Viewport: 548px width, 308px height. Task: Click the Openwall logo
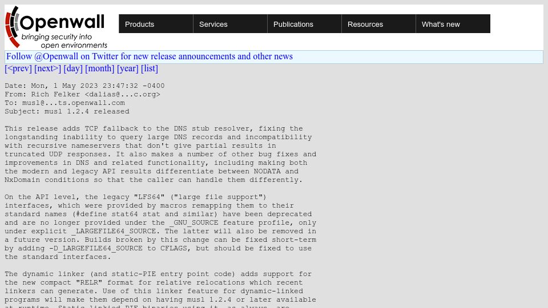point(57,27)
